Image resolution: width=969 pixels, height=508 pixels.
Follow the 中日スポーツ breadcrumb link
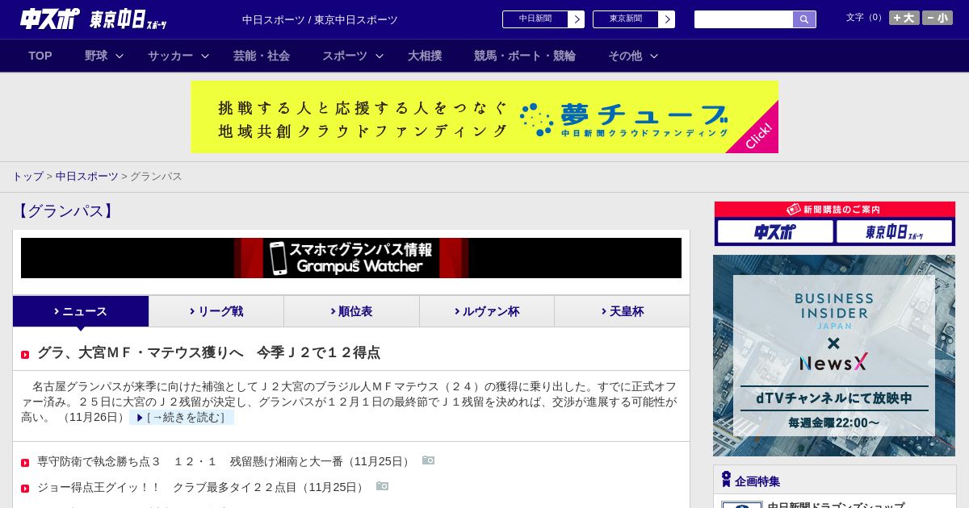(86, 176)
